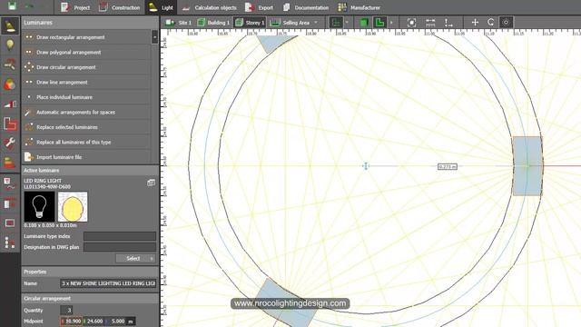Switch to the Light mode tab
Screen dimensions: 581x327
[161, 7]
